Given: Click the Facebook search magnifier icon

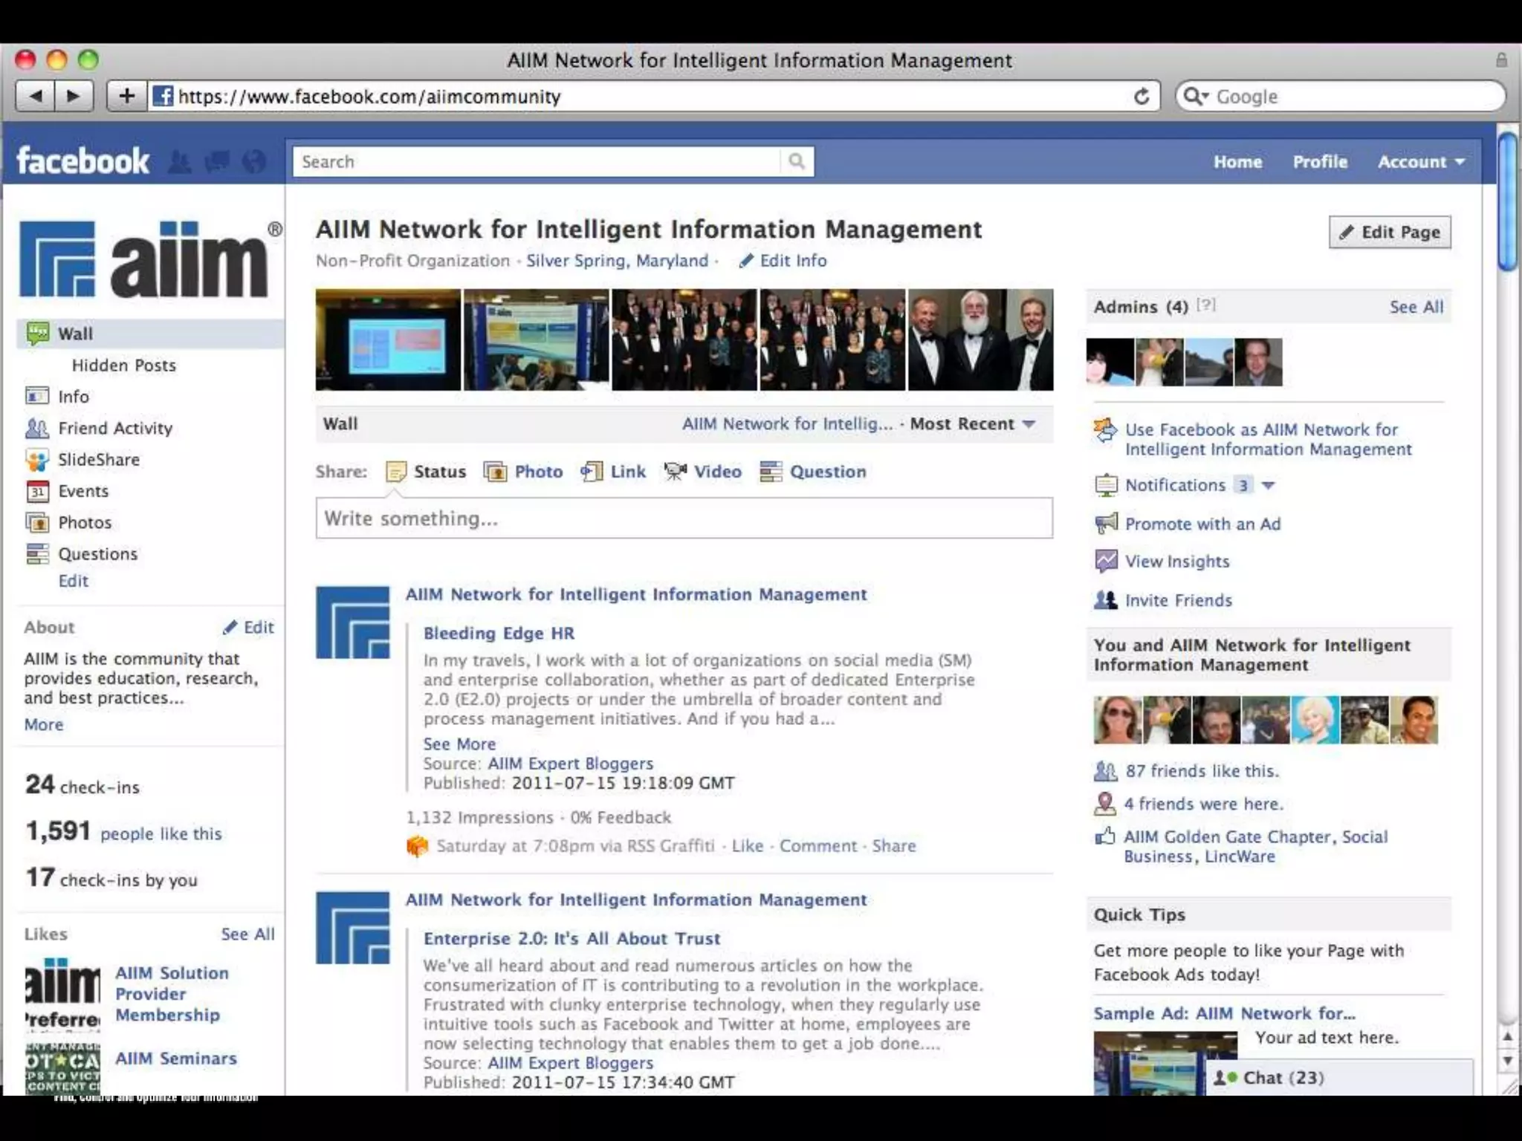Looking at the screenshot, I should [797, 161].
